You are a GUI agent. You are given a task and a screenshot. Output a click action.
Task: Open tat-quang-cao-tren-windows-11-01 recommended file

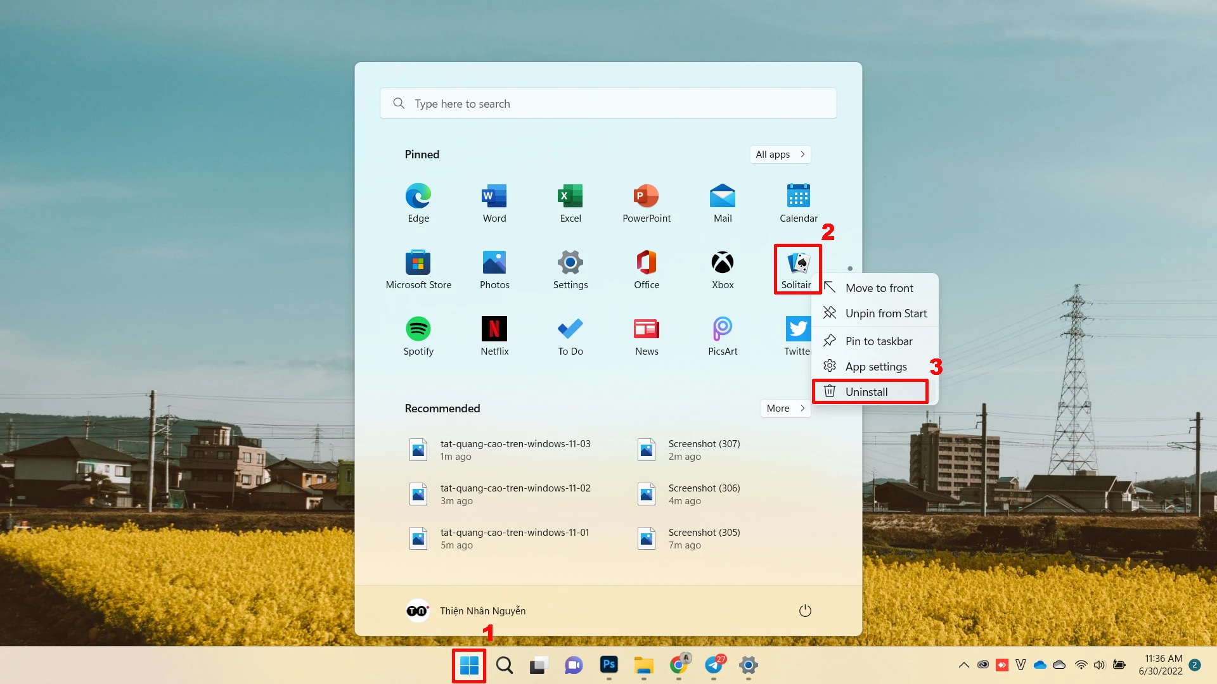click(x=501, y=538)
